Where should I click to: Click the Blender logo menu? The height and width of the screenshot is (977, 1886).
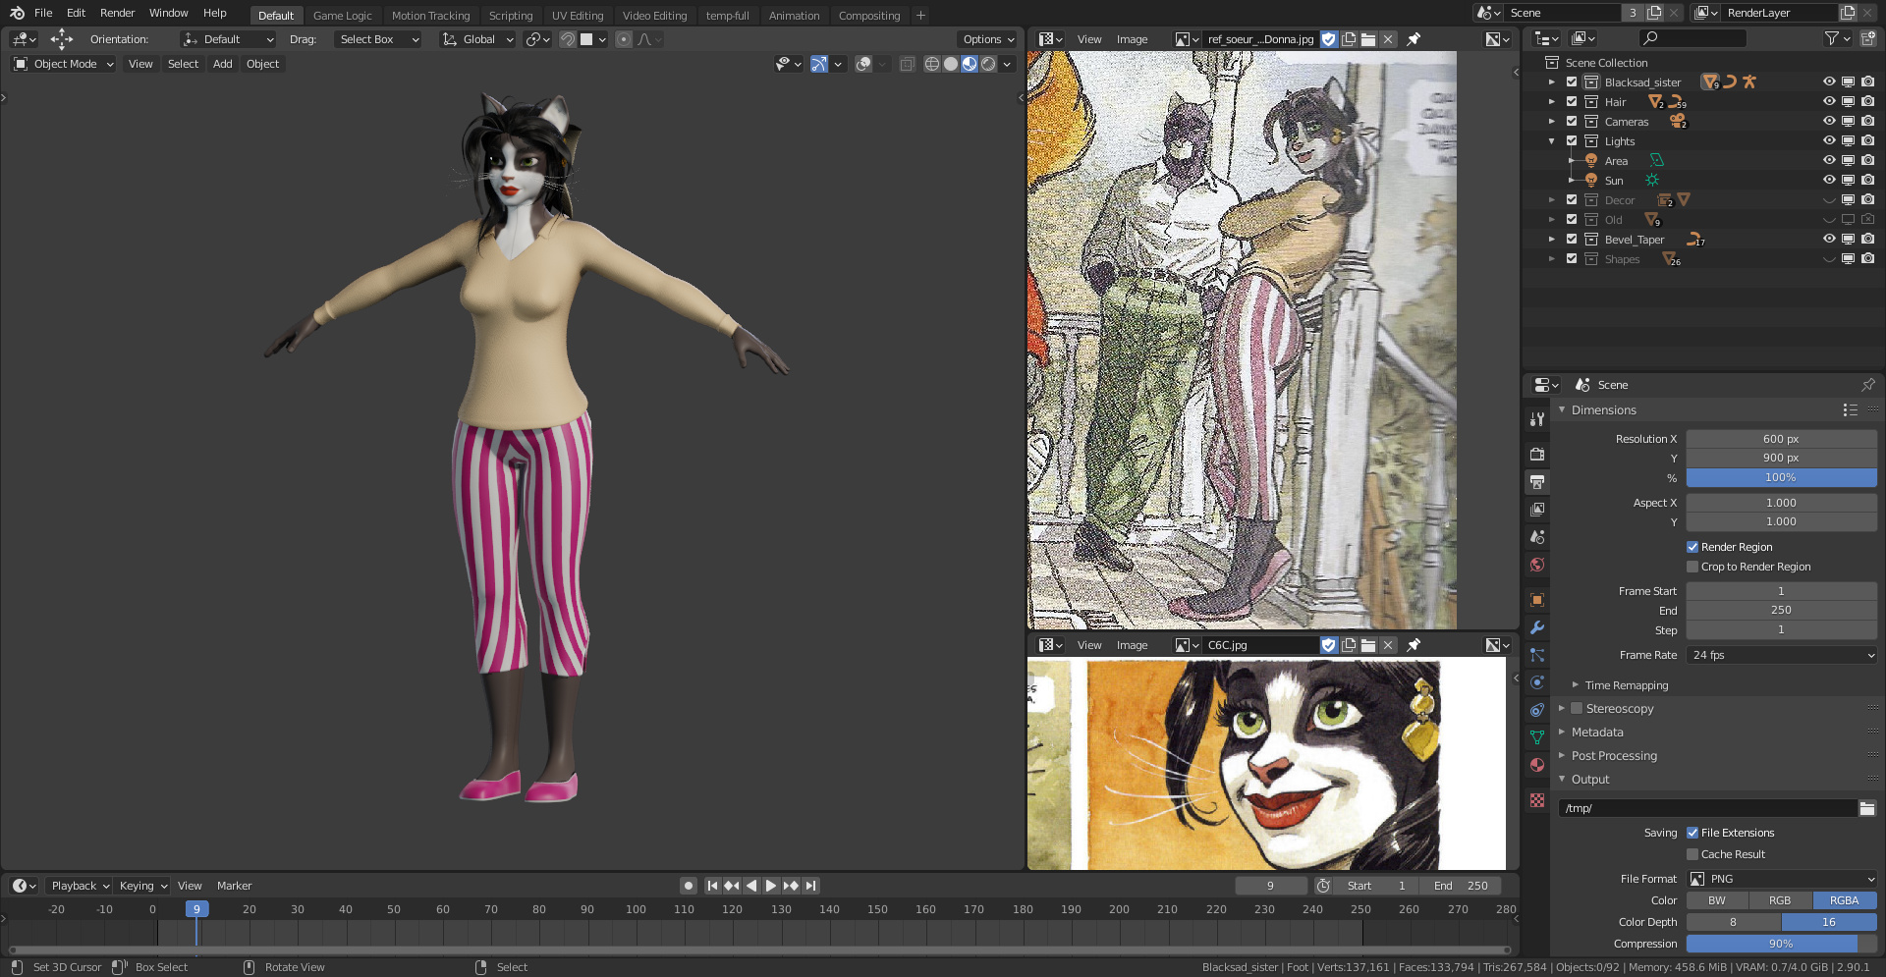(17, 13)
